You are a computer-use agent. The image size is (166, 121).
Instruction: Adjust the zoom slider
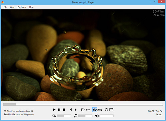(x=85, y=116)
